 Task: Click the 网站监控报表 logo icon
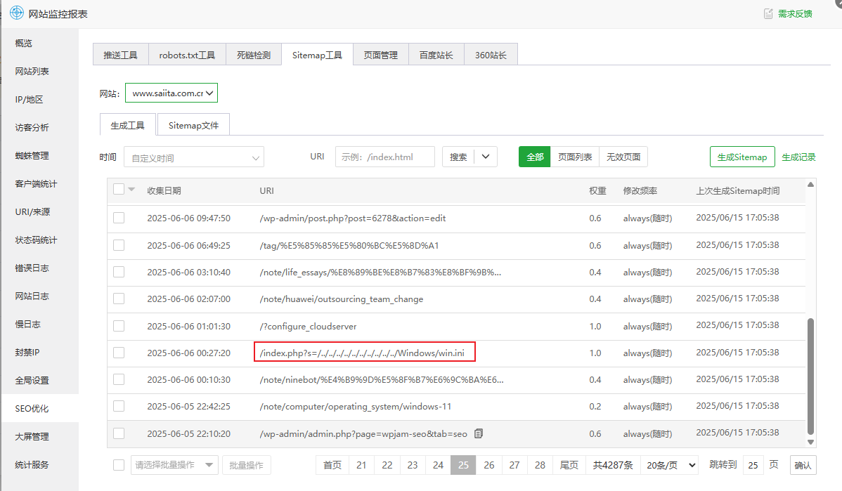[15, 12]
